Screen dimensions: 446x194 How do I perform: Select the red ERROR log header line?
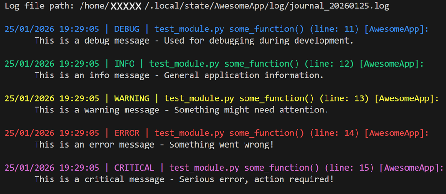coord(216,134)
